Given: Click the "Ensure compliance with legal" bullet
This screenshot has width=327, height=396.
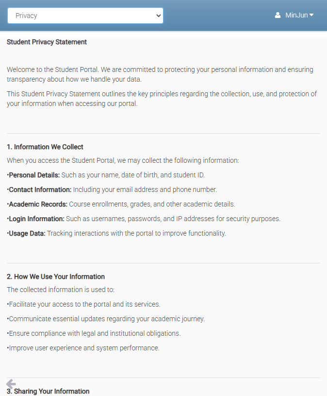Looking at the screenshot, I should tap(95, 333).
